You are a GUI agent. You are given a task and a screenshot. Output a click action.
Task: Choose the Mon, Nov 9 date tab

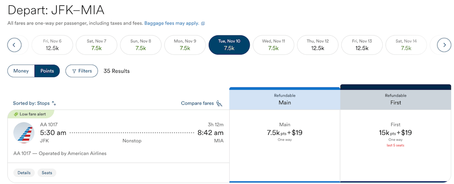[185, 45]
